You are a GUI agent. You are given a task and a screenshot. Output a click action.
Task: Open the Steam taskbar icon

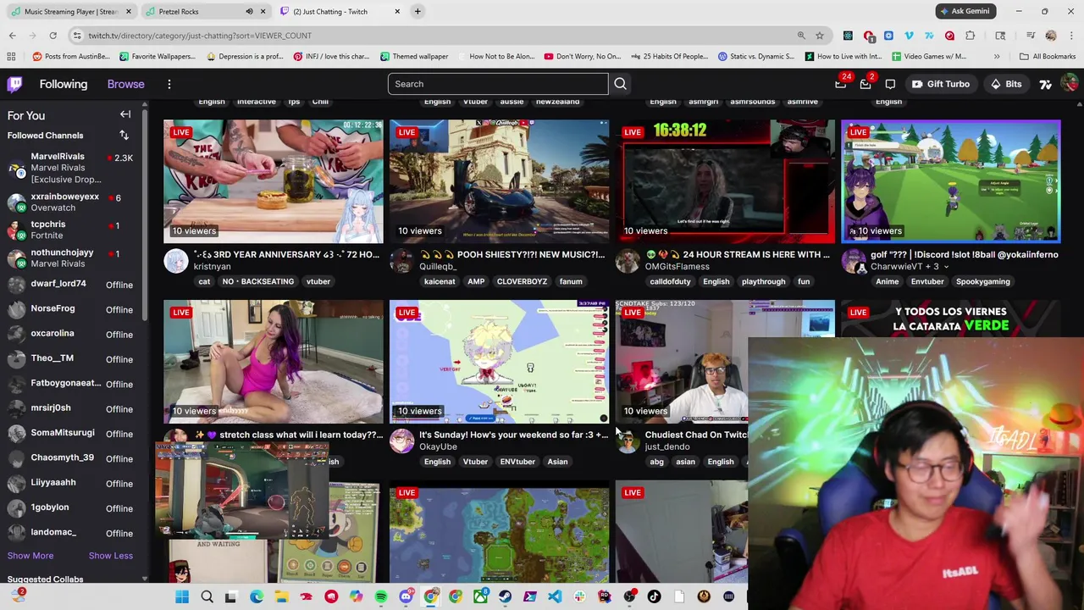506,597
